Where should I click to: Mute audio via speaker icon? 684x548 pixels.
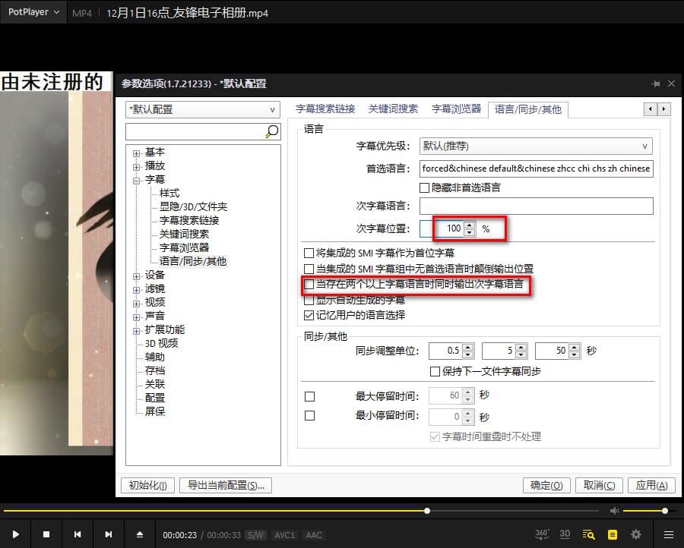[614, 511]
